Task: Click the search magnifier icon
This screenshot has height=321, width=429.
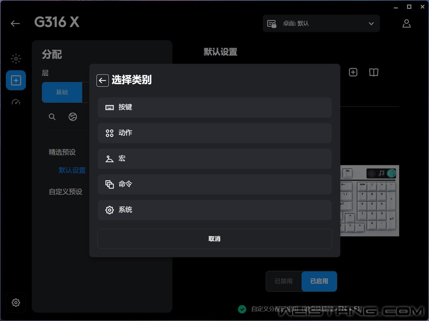Action: [x=52, y=117]
